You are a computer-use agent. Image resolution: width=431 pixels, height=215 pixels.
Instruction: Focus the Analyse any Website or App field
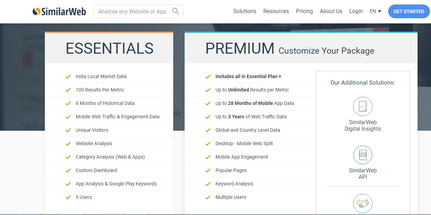tap(138, 11)
